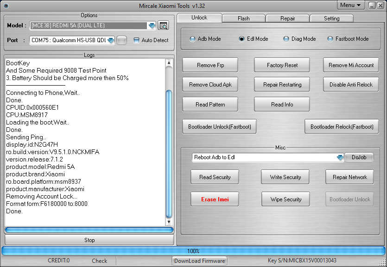The height and width of the screenshot is (267, 387).
Task: Switch to the Repair tab
Action: click(287, 19)
